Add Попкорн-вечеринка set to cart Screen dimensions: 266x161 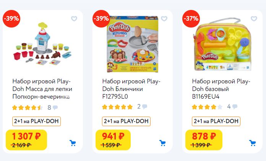(73, 143)
